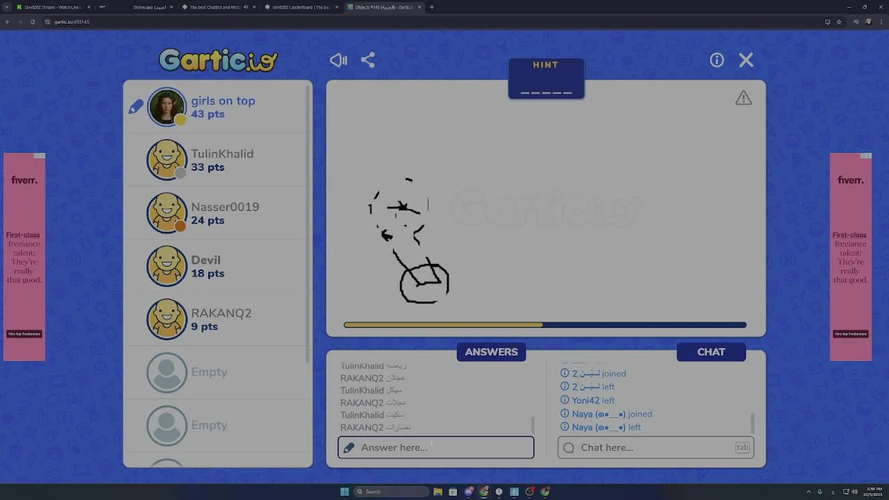Click the HINT box

coord(546,78)
